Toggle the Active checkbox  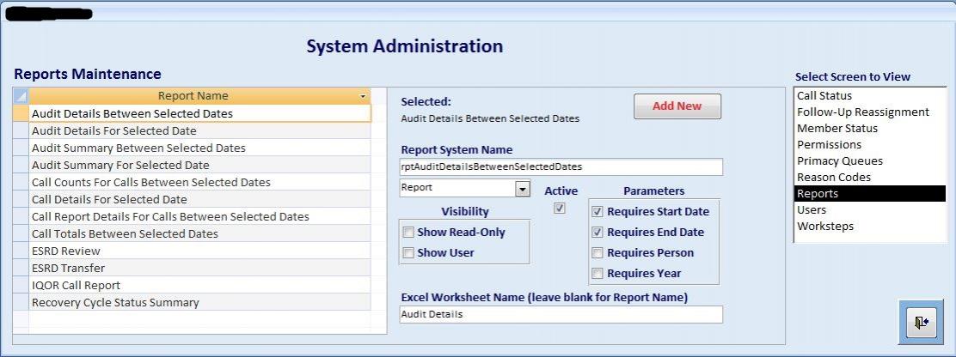click(x=560, y=209)
